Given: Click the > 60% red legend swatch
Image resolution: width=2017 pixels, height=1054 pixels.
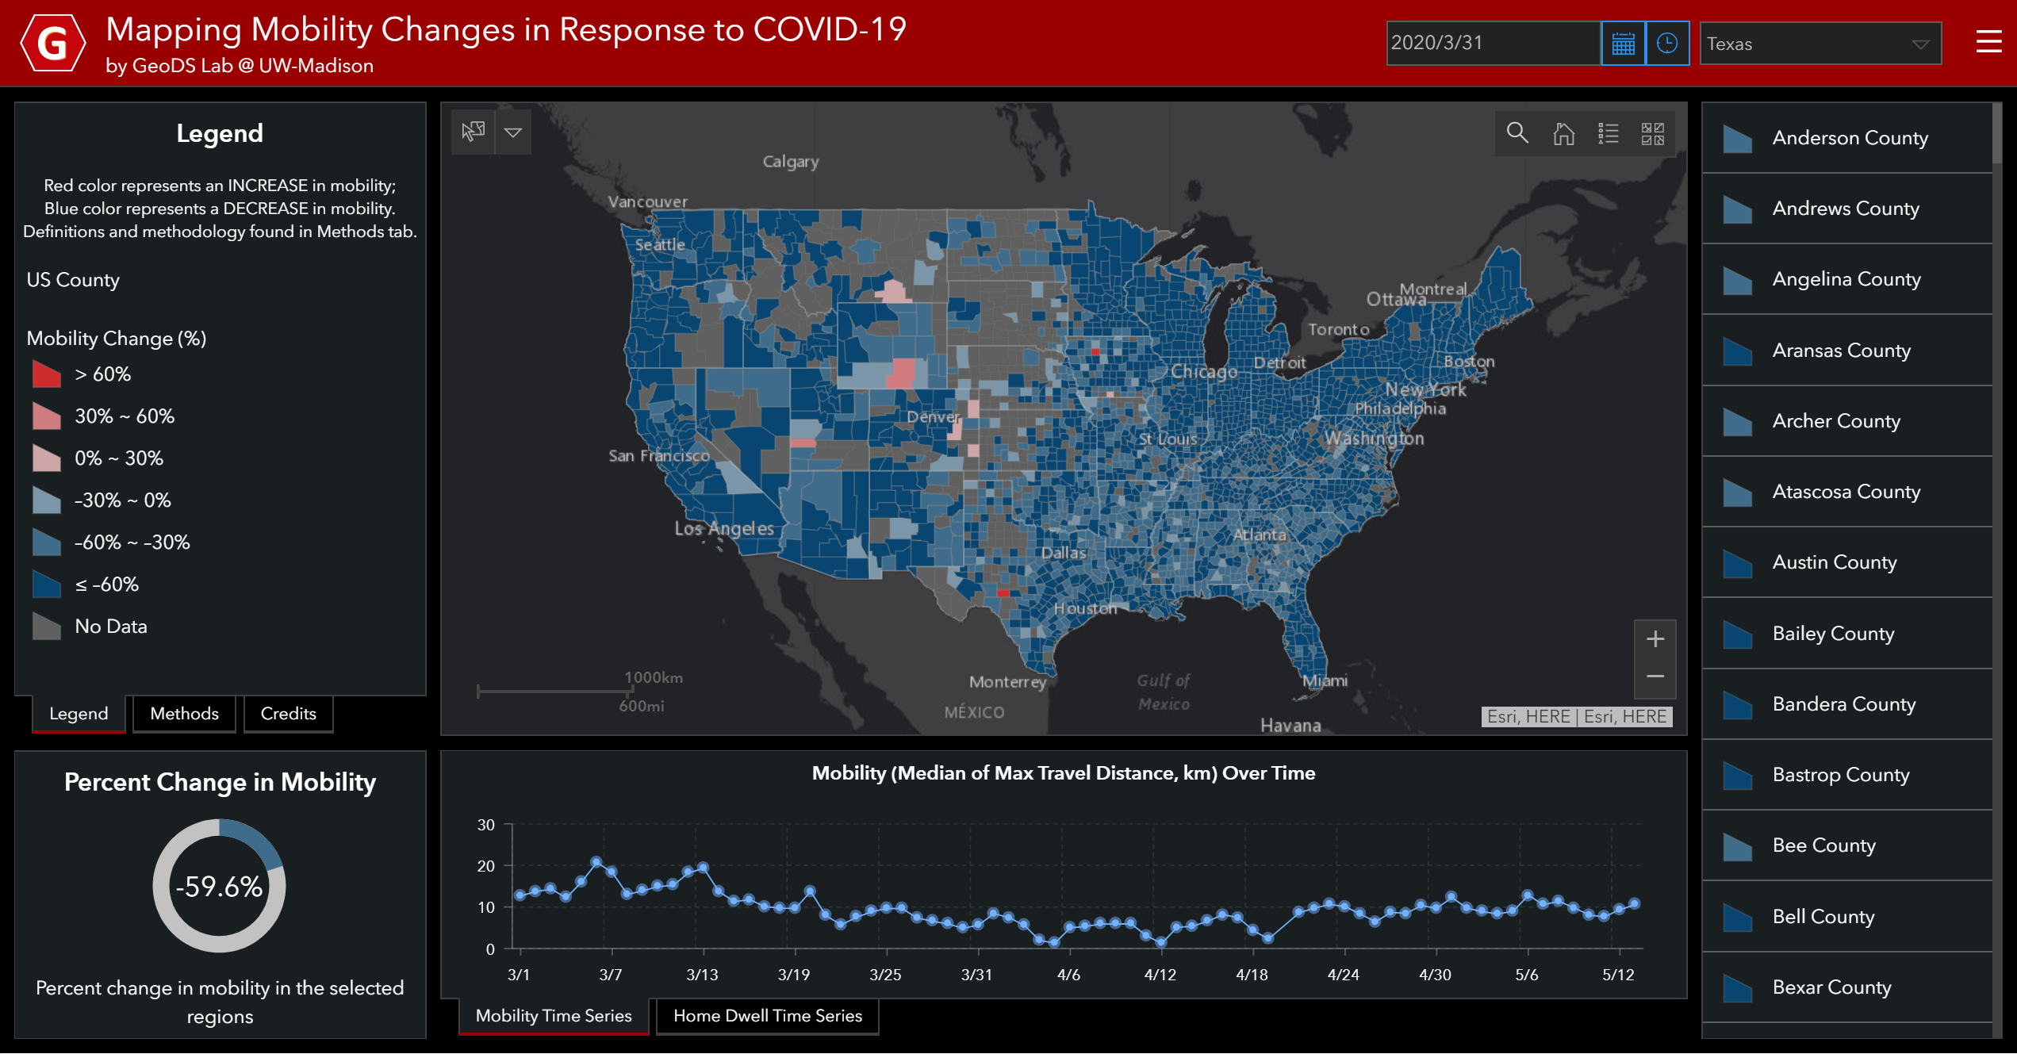Looking at the screenshot, I should 46,374.
